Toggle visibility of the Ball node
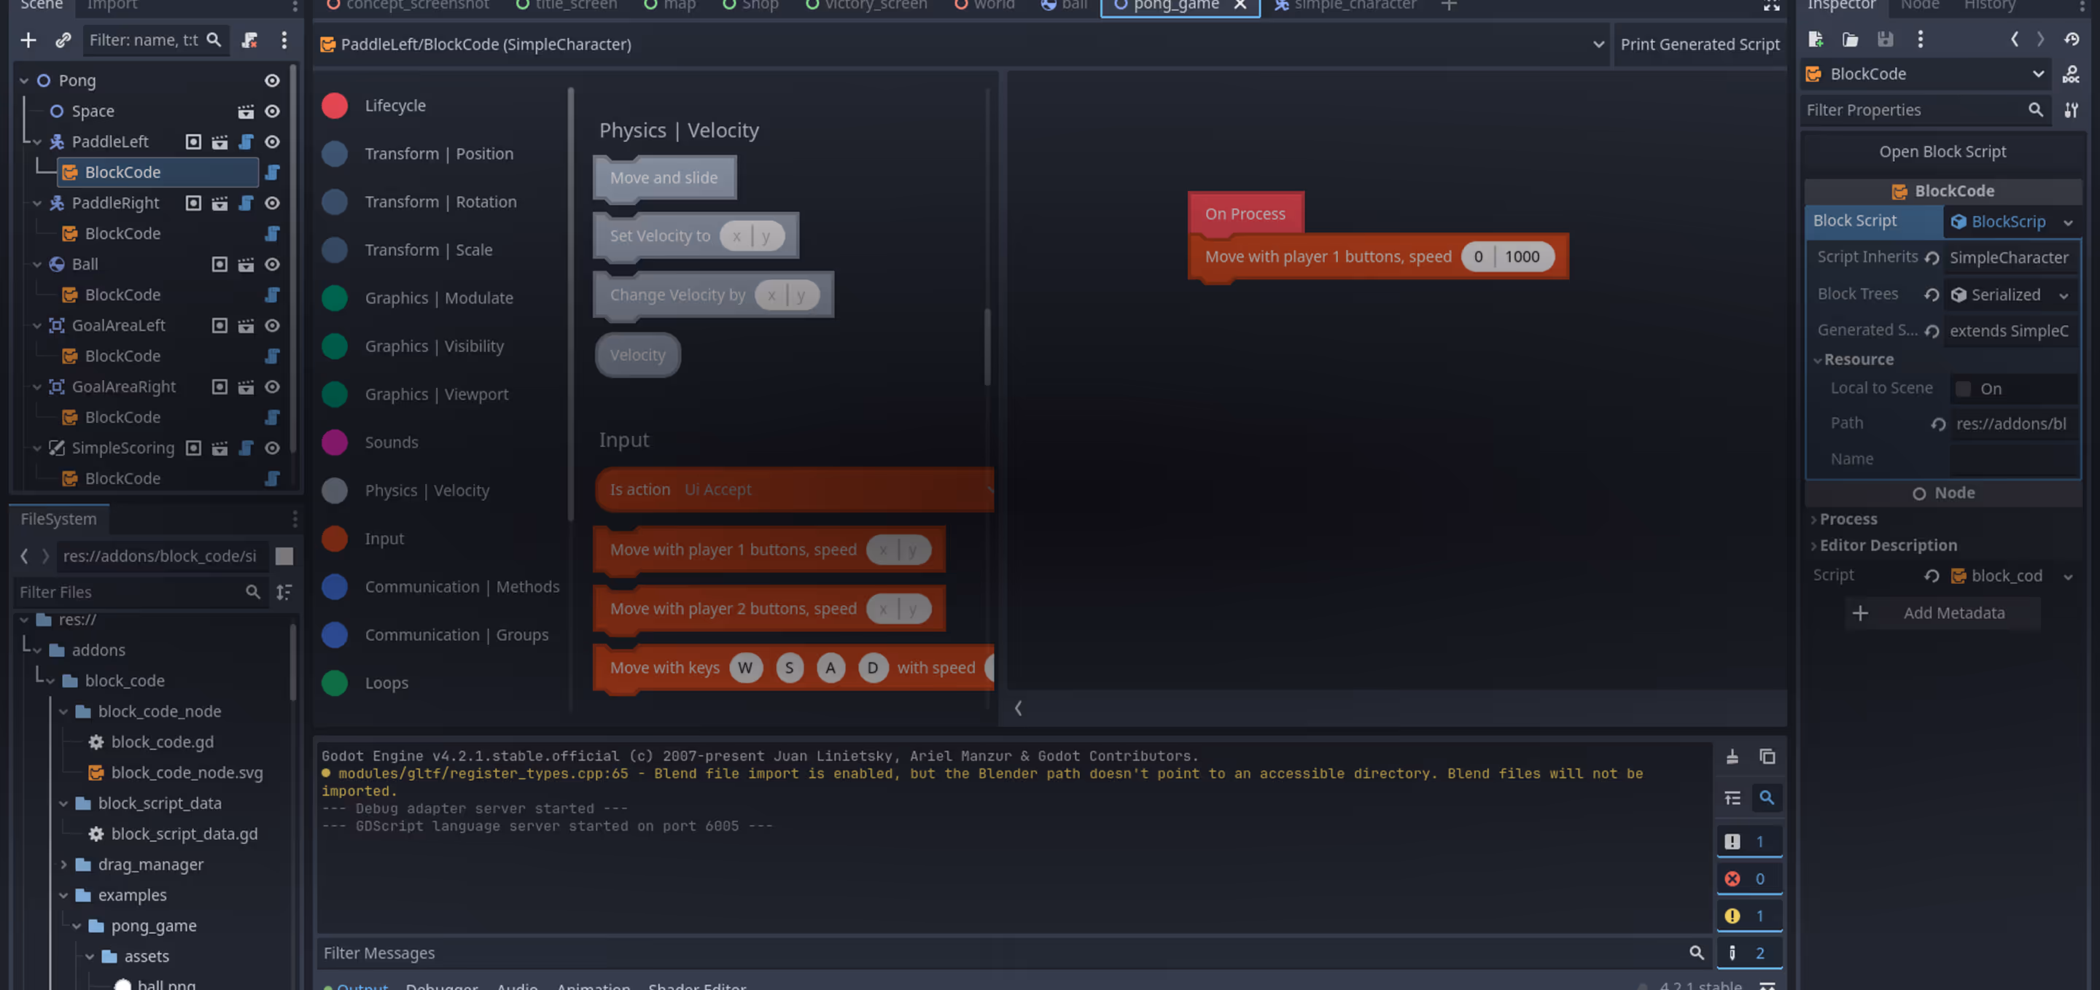 272,265
